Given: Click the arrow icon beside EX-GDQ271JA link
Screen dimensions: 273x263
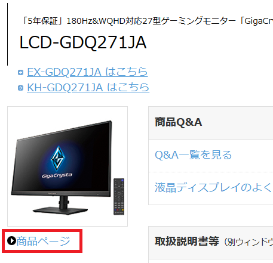Looking at the screenshot, I should [20, 72].
